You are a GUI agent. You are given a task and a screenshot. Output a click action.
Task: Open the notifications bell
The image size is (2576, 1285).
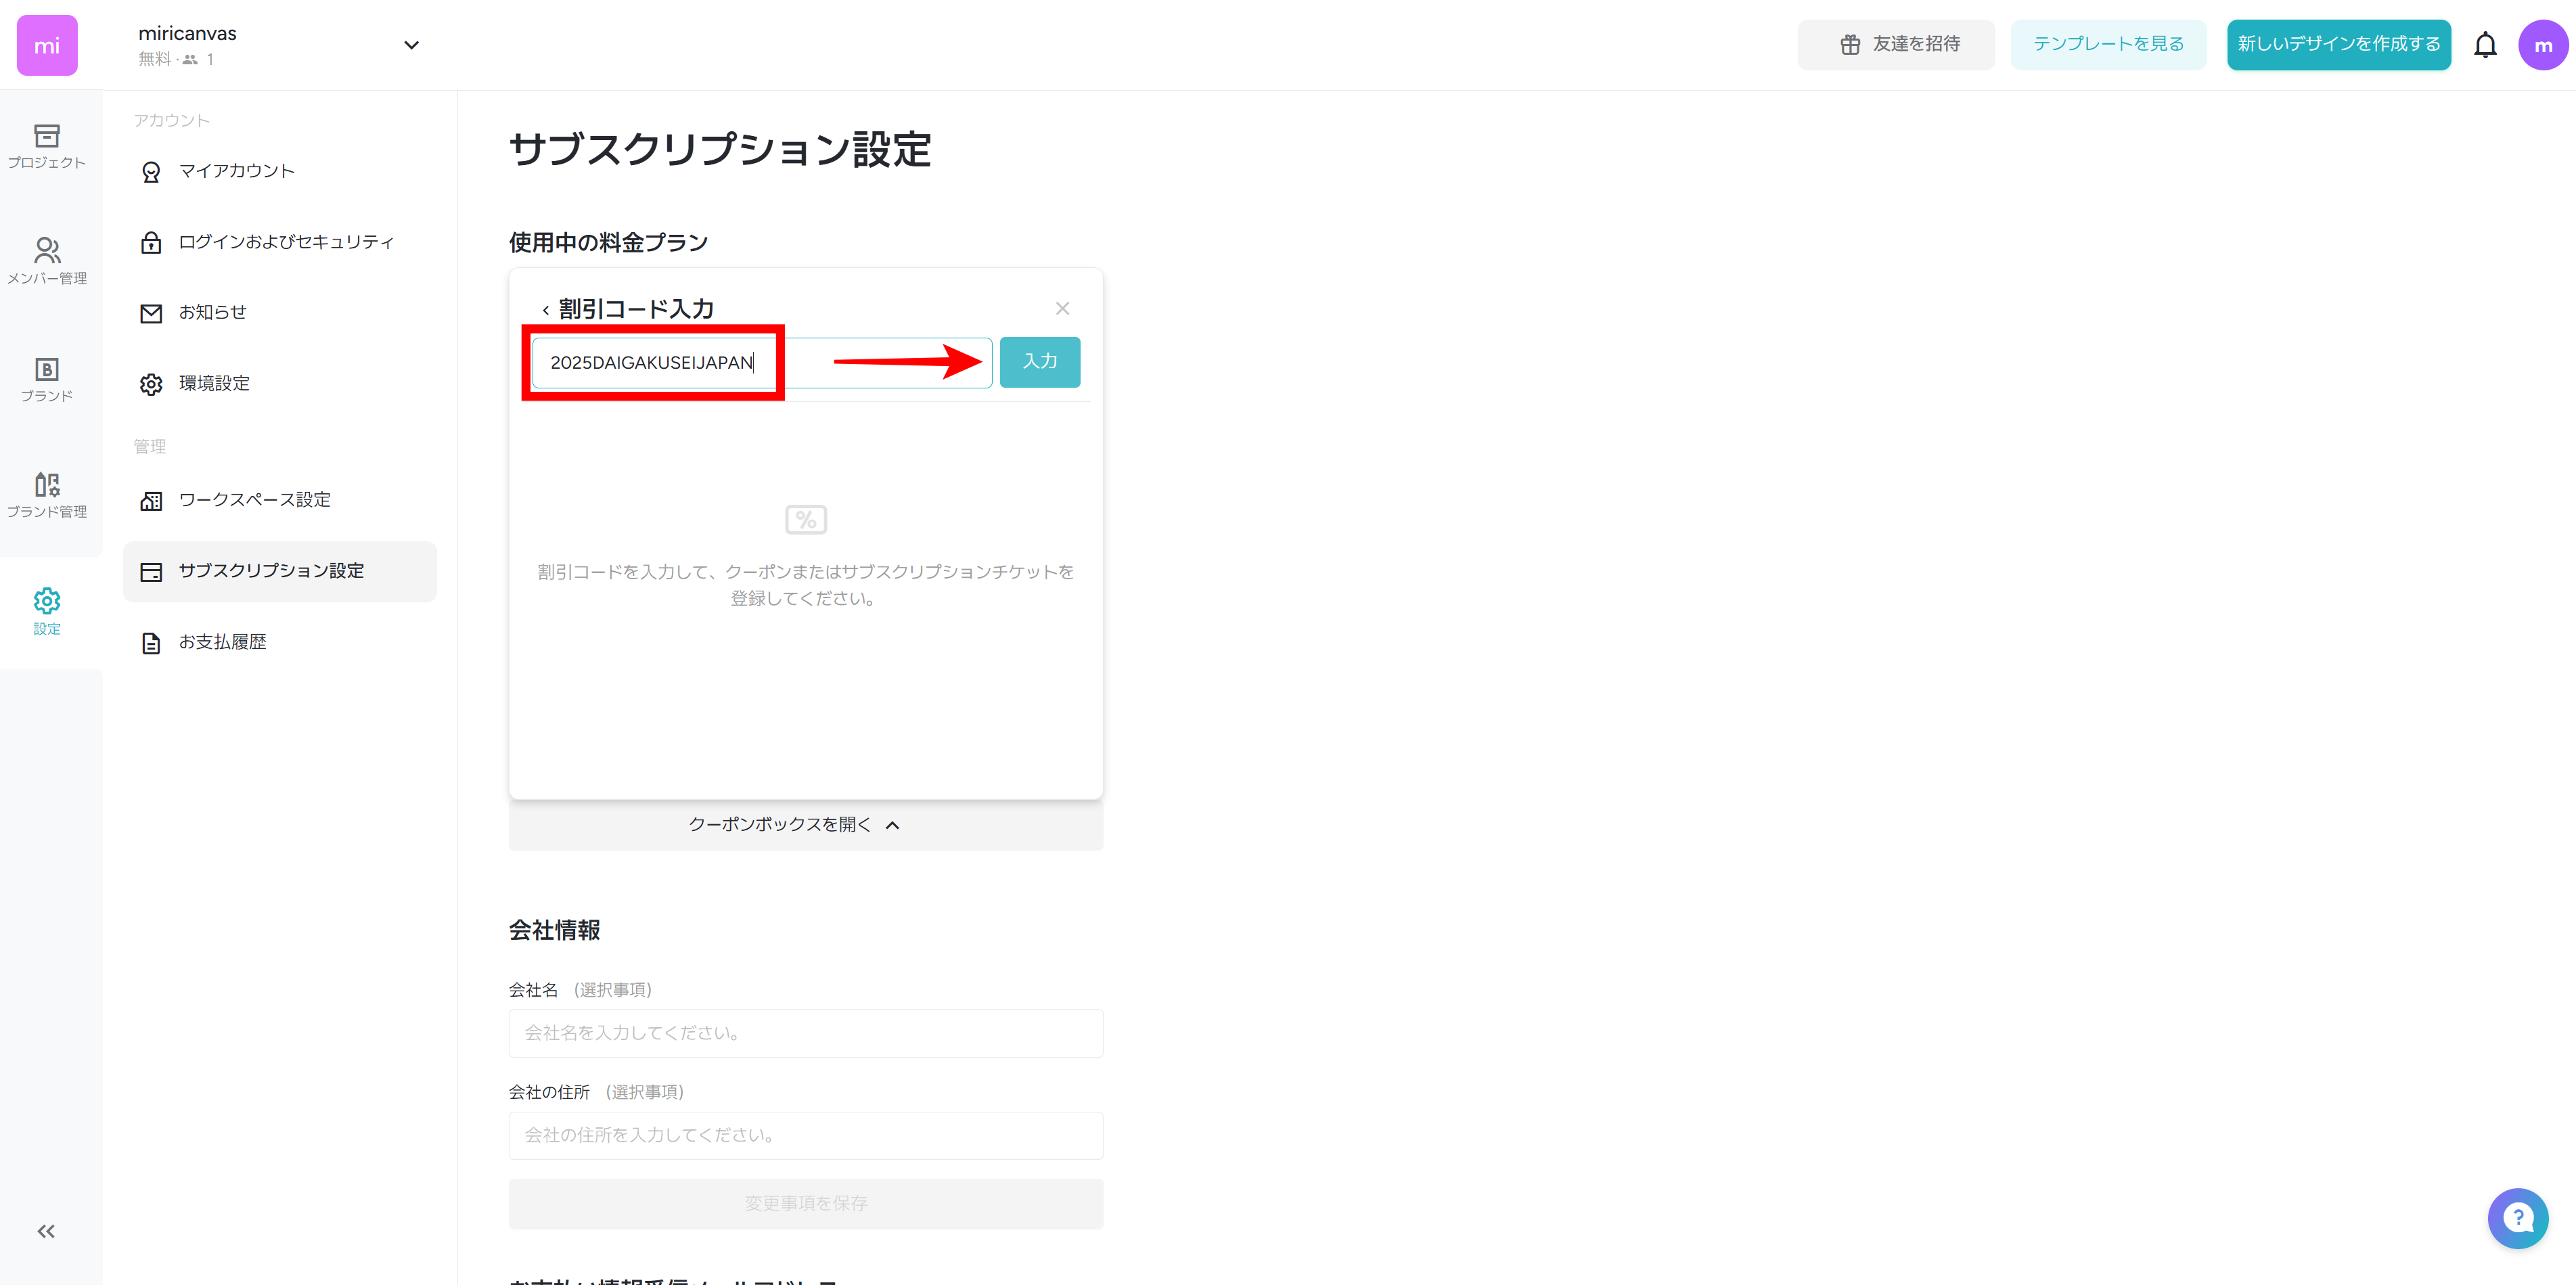[2485, 45]
